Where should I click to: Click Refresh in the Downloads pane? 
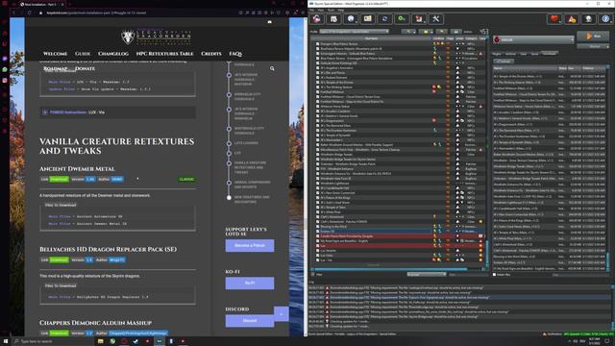click(x=504, y=62)
